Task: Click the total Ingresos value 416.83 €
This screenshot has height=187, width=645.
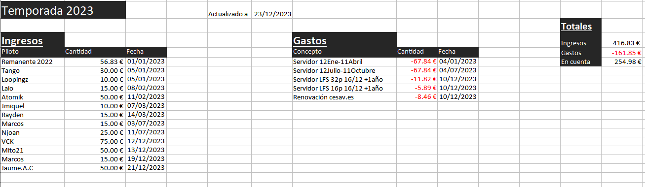Action: pyautogui.click(x=621, y=43)
